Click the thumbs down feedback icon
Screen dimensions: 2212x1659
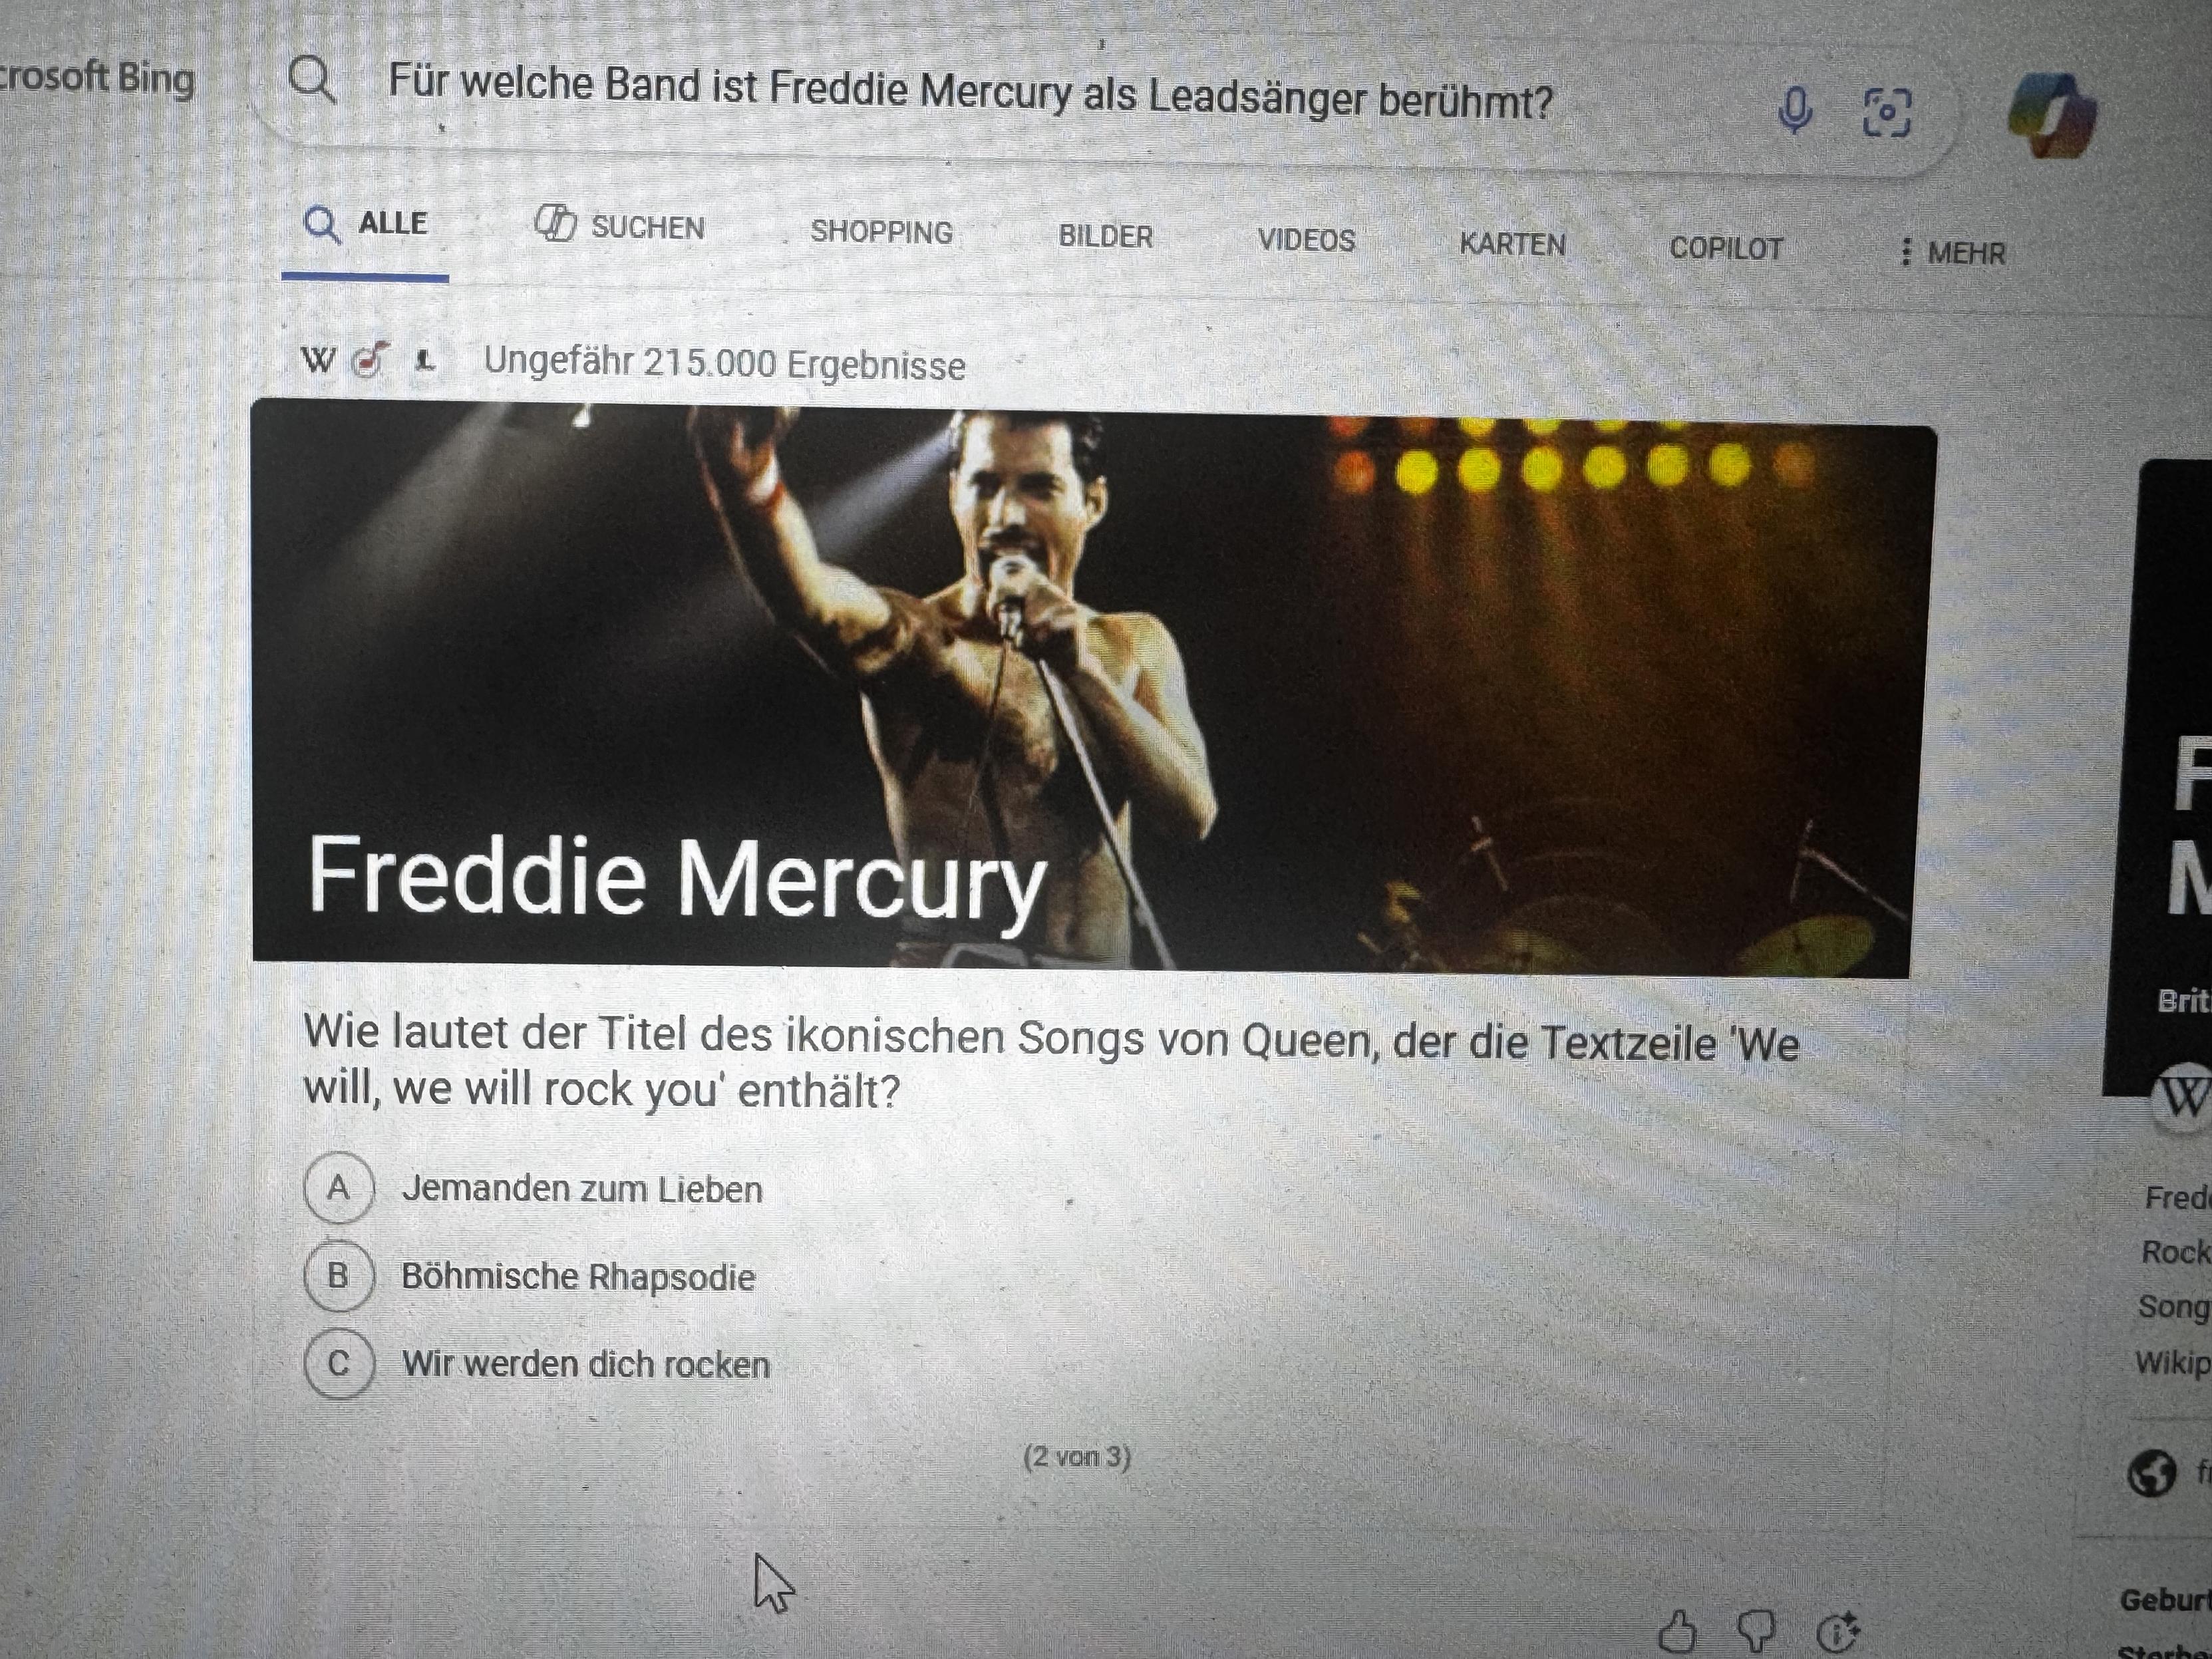pos(1757,1632)
